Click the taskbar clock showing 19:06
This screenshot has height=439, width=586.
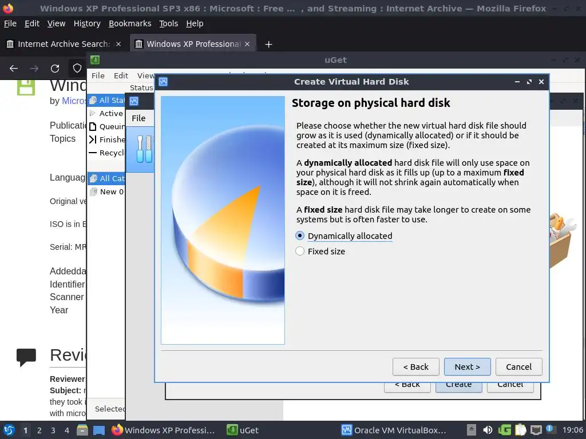tap(572, 430)
